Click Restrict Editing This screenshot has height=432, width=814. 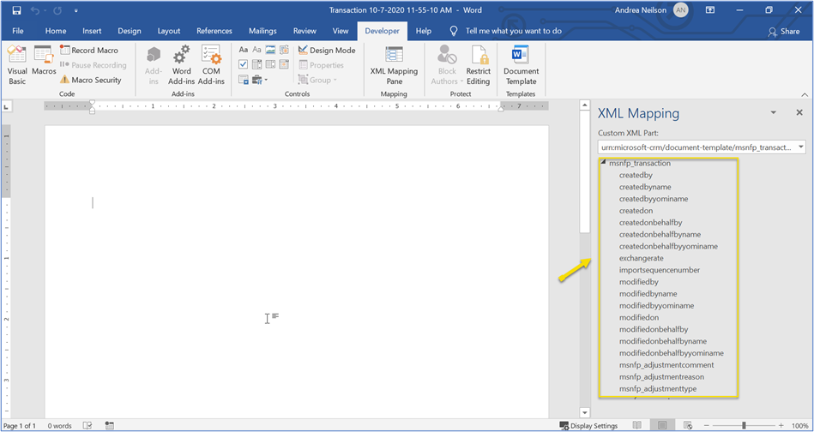click(478, 65)
